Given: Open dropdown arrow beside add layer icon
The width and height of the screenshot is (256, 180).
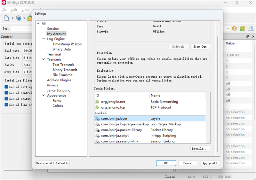Looking at the screenshot, I should (24, 18).
